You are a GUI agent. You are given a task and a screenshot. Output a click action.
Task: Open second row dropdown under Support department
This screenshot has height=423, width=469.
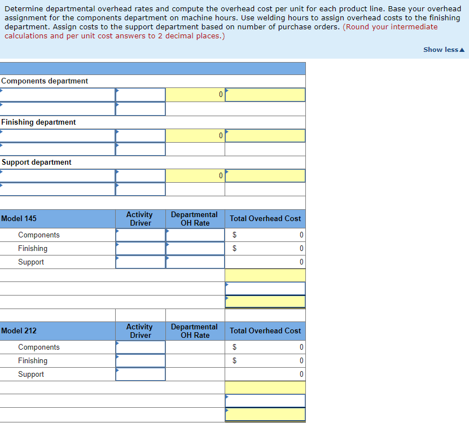coord(58,190)
